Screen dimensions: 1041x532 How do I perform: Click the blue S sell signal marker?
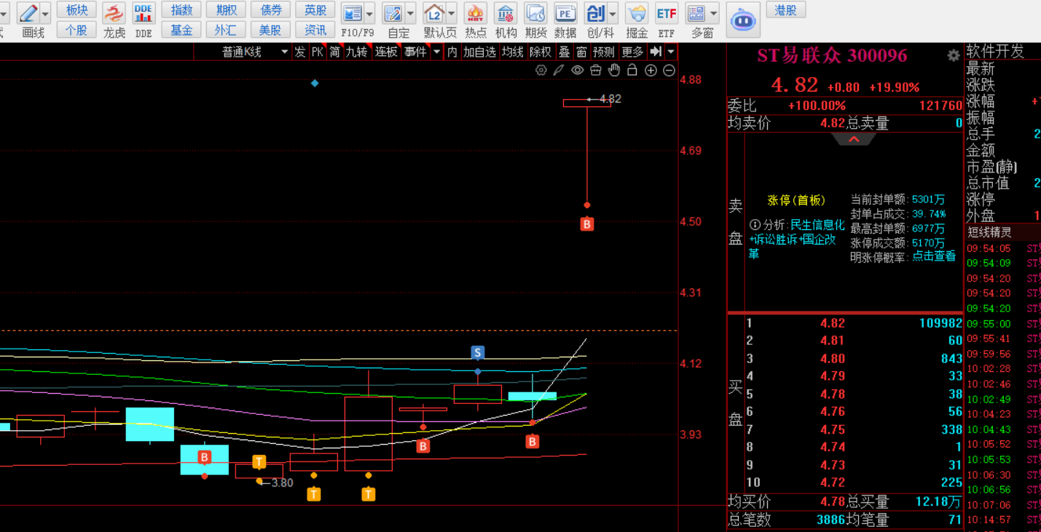click(x=478, y=353)
